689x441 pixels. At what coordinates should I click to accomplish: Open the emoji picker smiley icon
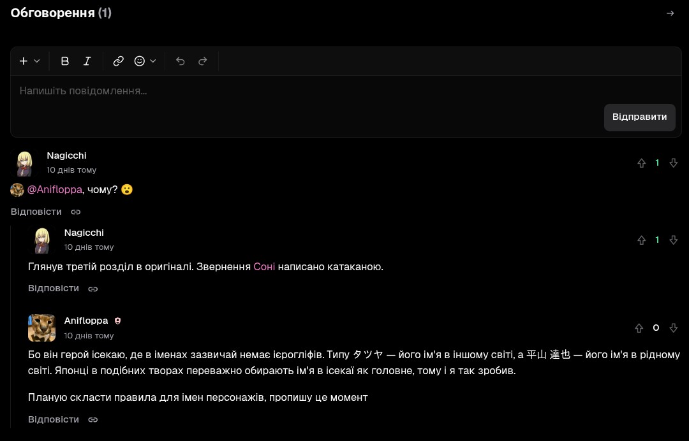pos(139,61)
